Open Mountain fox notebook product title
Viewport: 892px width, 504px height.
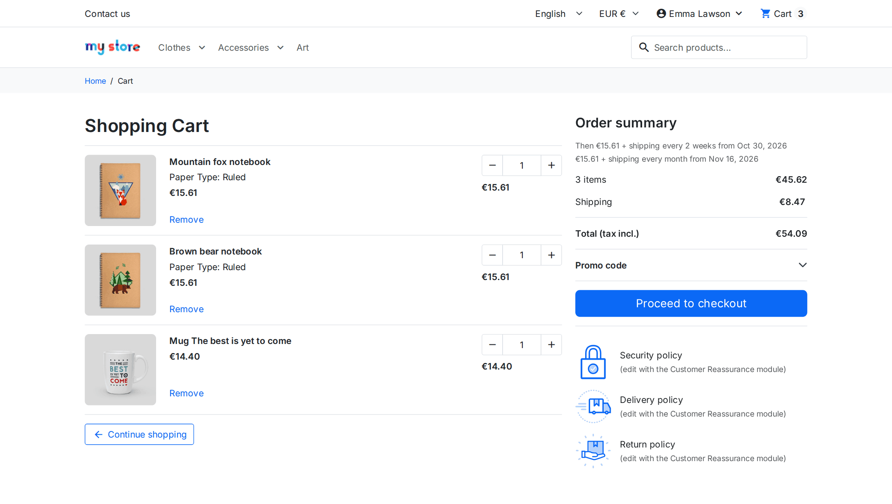click(x=220, y=162)
